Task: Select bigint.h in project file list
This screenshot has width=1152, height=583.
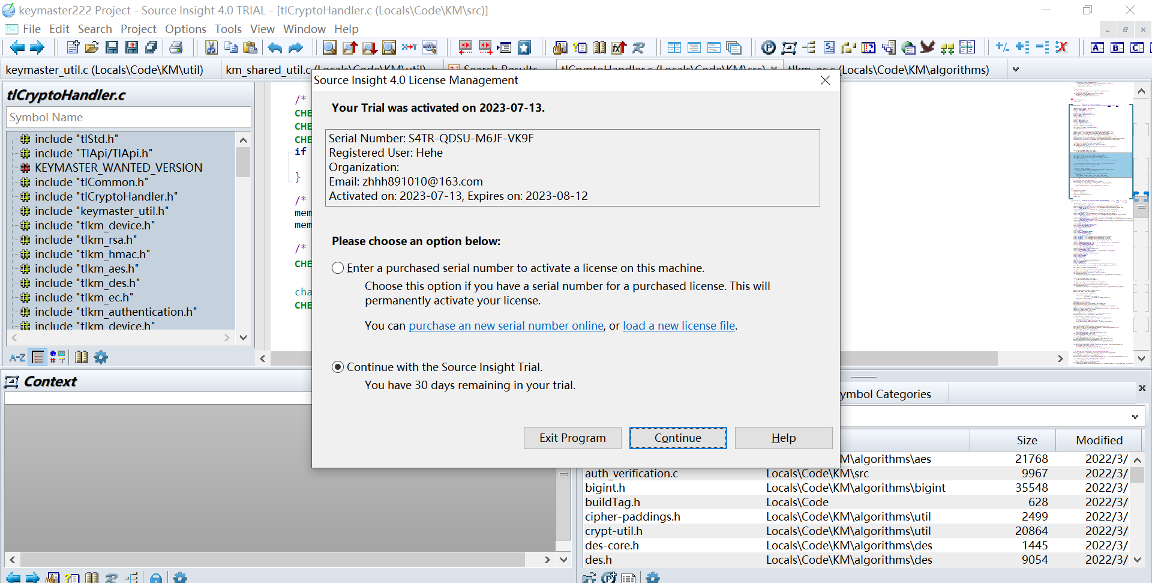Action: (x=605, y=488)
